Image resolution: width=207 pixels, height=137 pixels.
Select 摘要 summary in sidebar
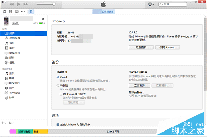23,33
